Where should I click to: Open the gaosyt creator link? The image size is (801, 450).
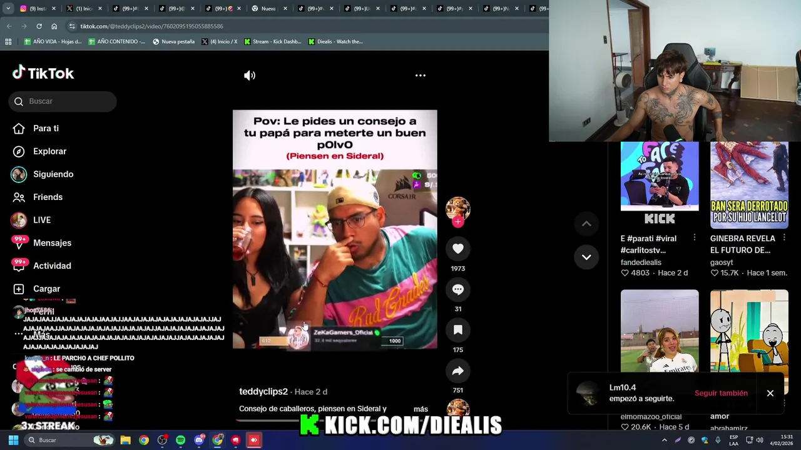click(x=722, y=262)
